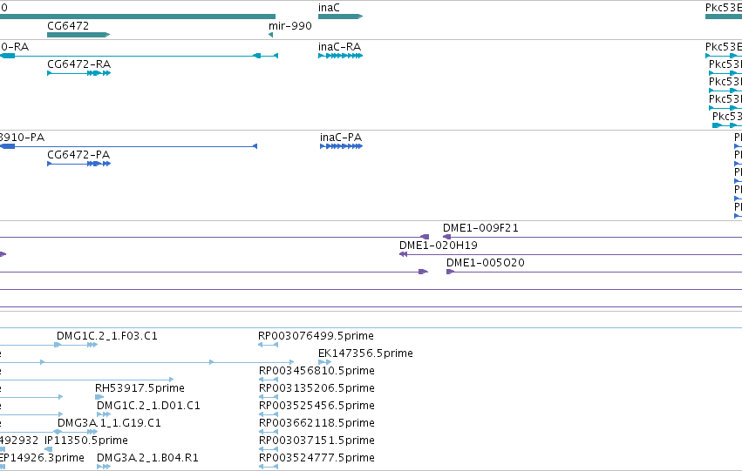Select EST RP003456810.5prime label
742x471 pixels.
tap(317, 371)
